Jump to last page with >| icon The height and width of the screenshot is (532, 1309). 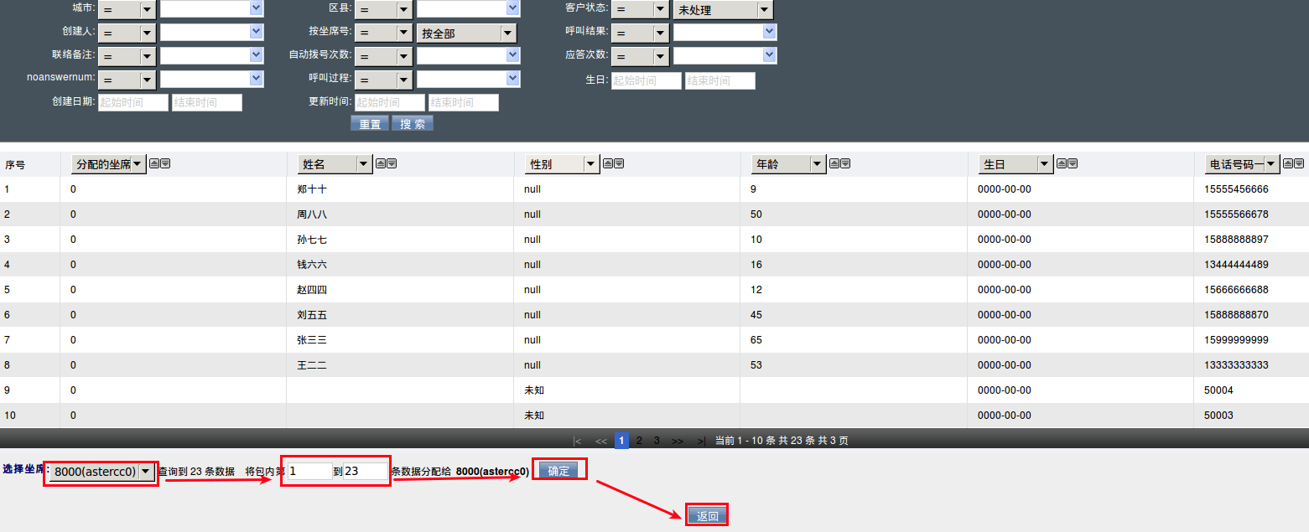pos(701,441)
